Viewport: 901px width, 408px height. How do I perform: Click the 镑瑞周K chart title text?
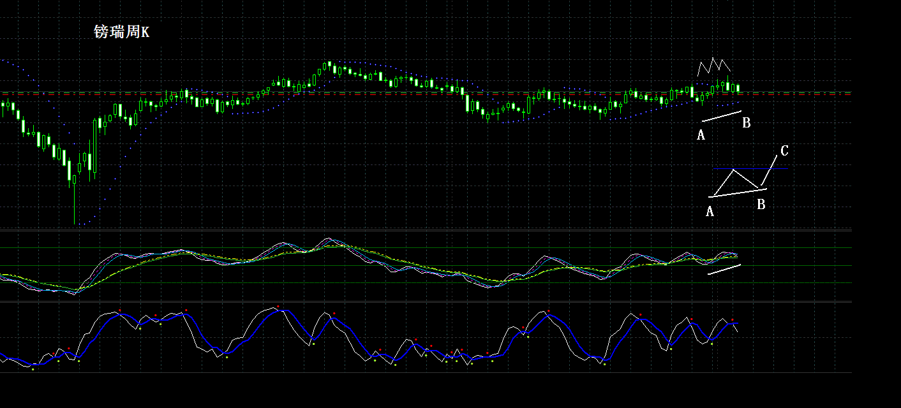point(121,32)
